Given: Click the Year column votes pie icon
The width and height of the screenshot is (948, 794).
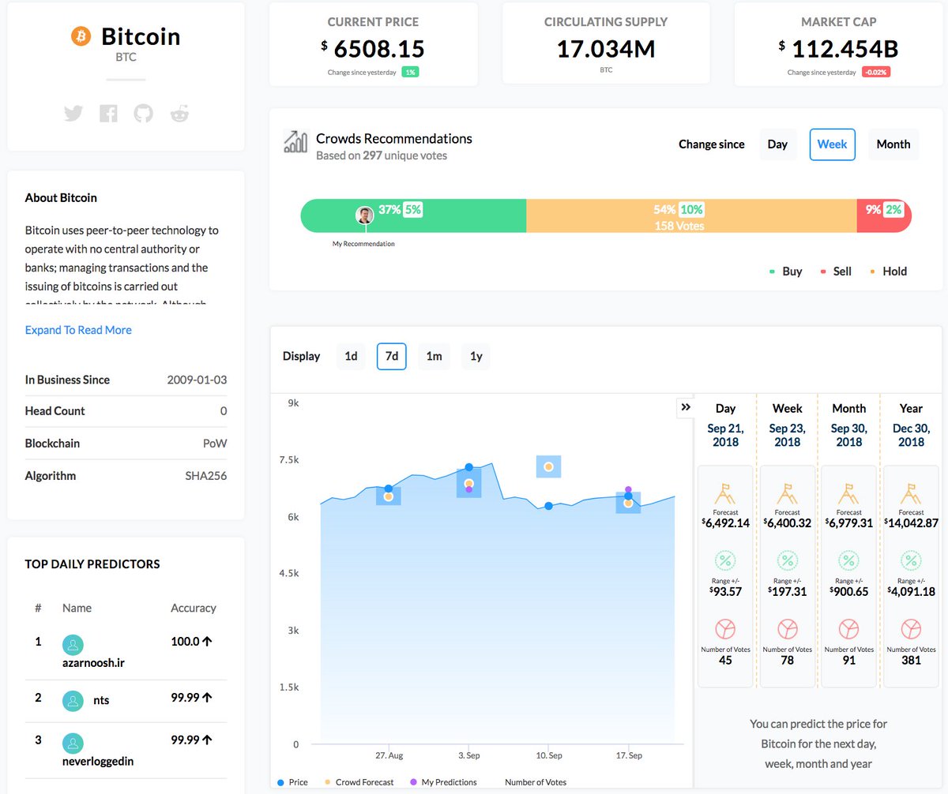Looking at the screenshot, I should [x=911, y=629].
